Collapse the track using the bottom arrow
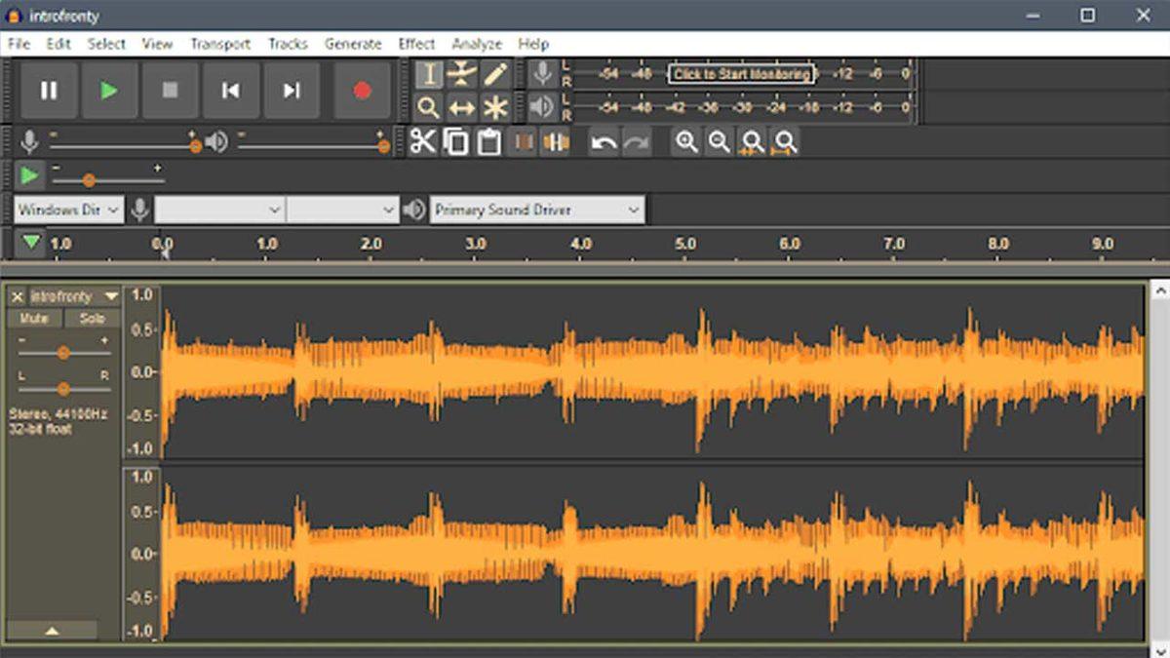Image resolution: width=1170 pixels, height=658 pixels. click(x=53, y=631)
